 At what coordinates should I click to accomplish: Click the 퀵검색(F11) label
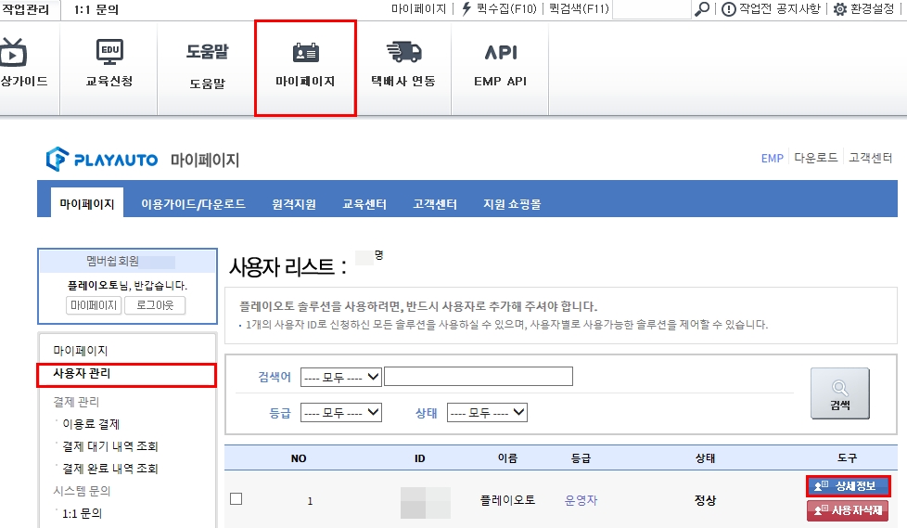click(x=579, y=8)
